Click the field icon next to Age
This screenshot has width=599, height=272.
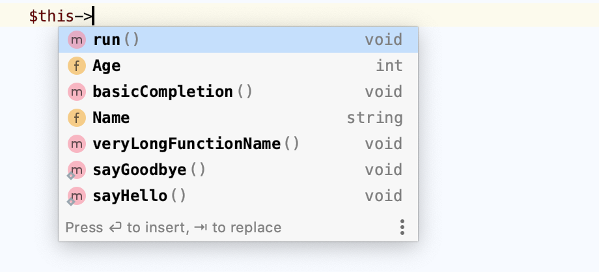tap(77, 66)
